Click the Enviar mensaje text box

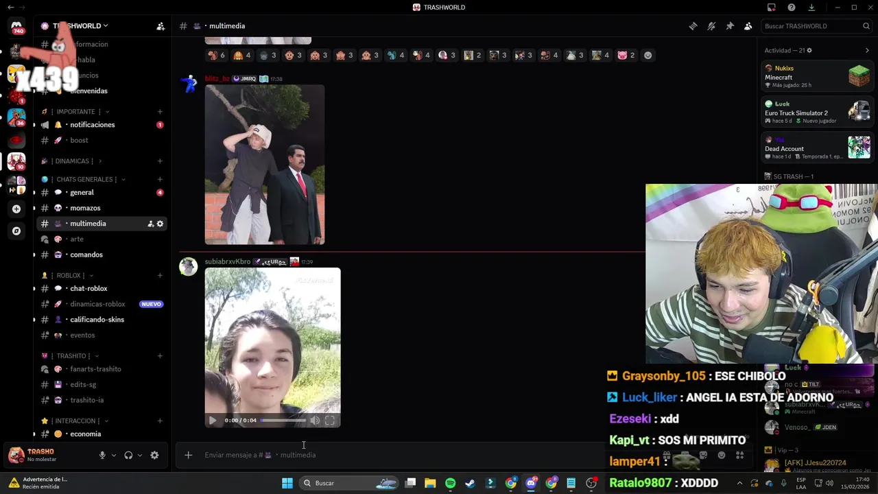pyautogui.click(x=398, y=455)
